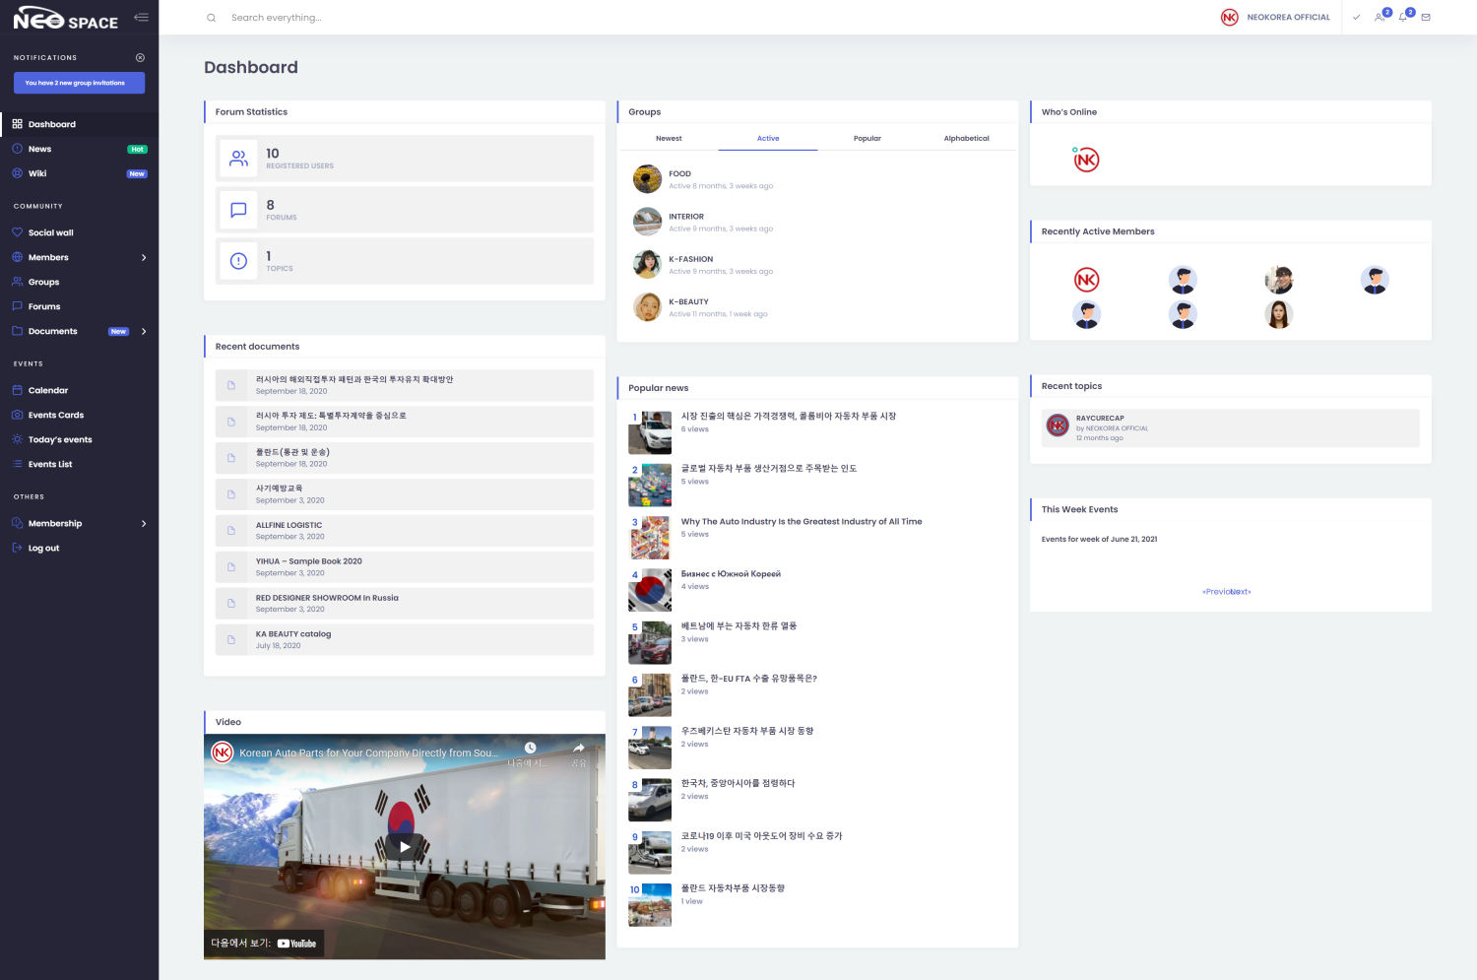Image resolution: width=1477 pixels, height=980 pixels.
Task: Click the NEO SPACE logo
Action: [65, 20]
